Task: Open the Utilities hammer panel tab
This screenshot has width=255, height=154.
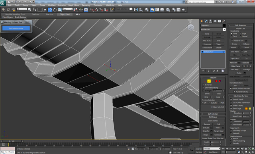Action: click(x=224, y=21)
